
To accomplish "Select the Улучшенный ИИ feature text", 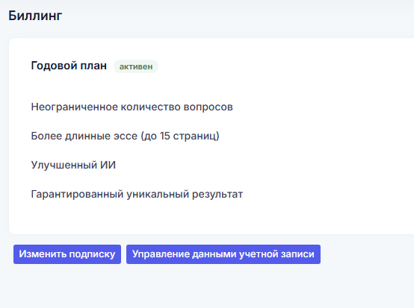I will 73,165.
